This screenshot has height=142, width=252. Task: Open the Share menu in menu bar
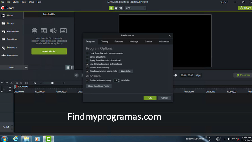[31, 2]
